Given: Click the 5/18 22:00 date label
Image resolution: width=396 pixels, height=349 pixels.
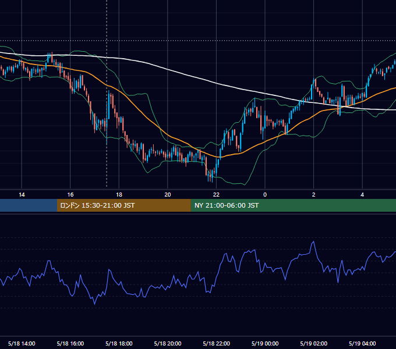Looking at the screenshot, I should coord(217,343).
